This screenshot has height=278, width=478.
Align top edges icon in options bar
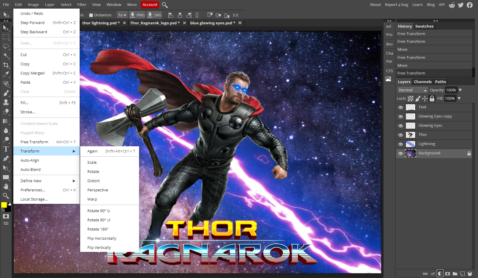tap(210, 15)
